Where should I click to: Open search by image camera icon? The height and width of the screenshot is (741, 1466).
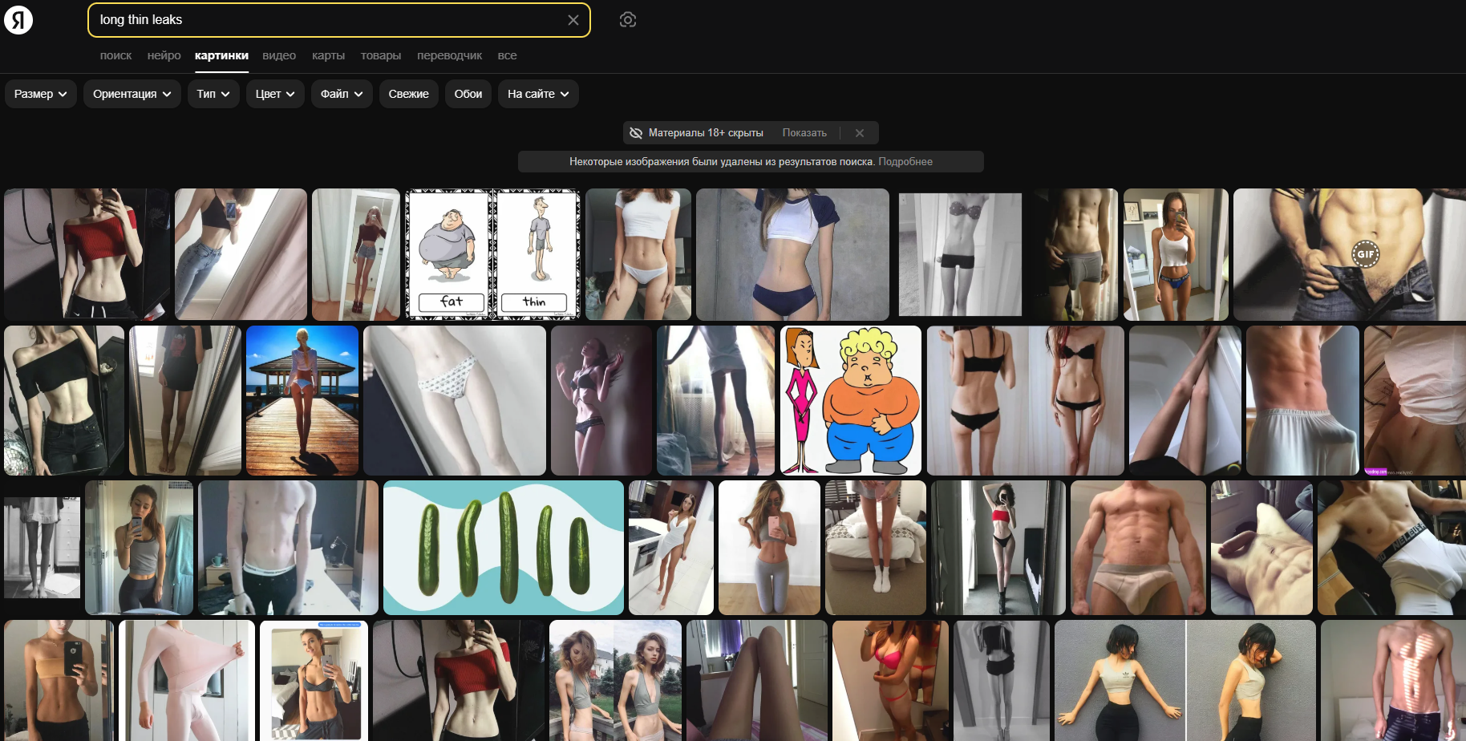click(x=628, y=20)
